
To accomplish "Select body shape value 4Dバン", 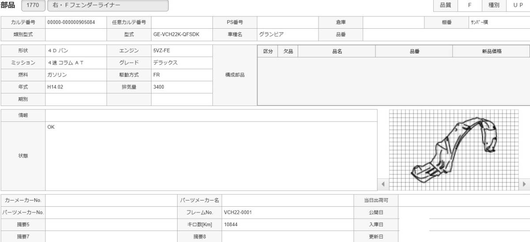I will [x=58, y=51].
